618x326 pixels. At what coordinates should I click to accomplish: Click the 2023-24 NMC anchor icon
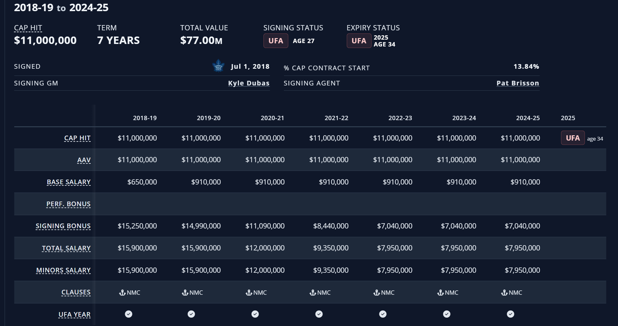click(x=440, y=293)
